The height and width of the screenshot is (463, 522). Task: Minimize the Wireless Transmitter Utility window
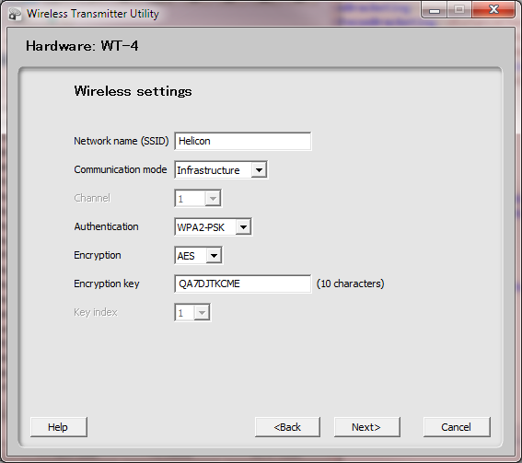435,9
